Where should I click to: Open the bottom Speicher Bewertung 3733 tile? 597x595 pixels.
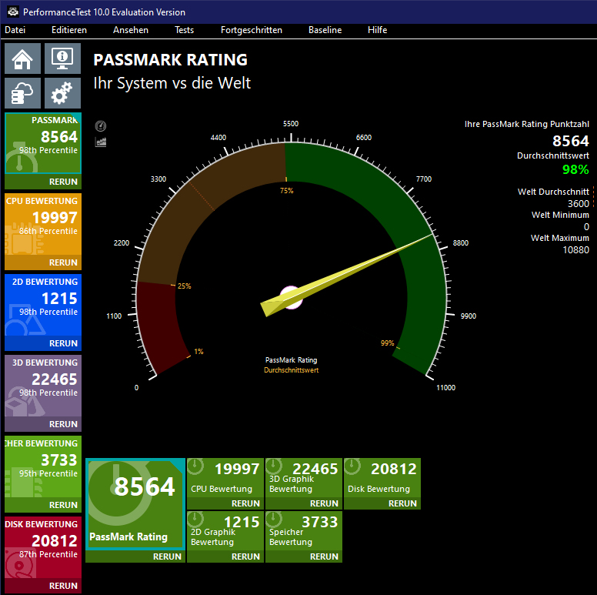pos(304,531)
